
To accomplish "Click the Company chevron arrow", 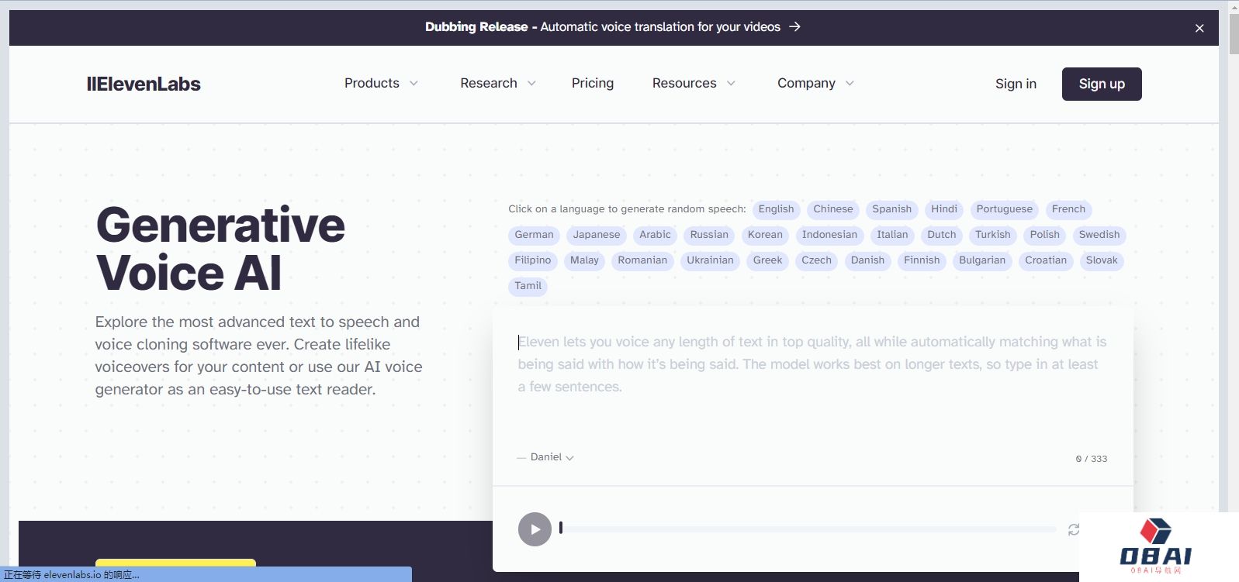I will click(850, 84).
